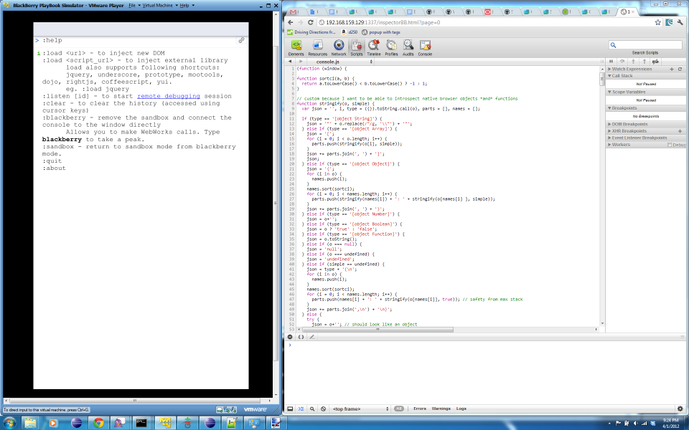The height and width of the screenshot is (430, 689).
Task: Open the Resources panel
Action: pyautogui.click(x=317, y=47)
